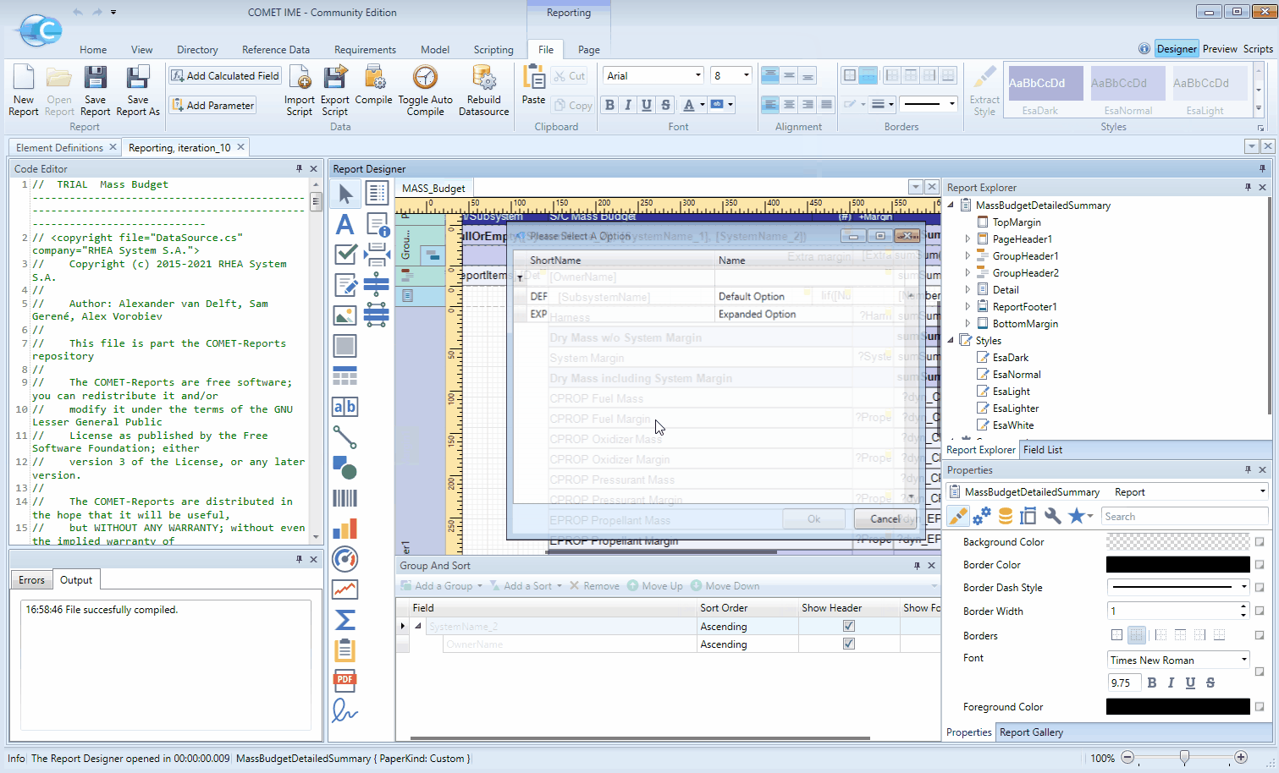Select the Sparkline control tool
Image resolution: width=1279 pixels, height=773 pixels.
click(x=345, y=589)
